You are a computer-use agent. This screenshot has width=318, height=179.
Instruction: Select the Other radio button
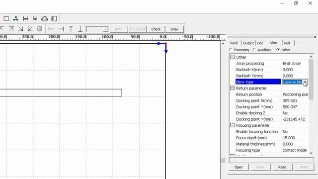coord(278,50)
